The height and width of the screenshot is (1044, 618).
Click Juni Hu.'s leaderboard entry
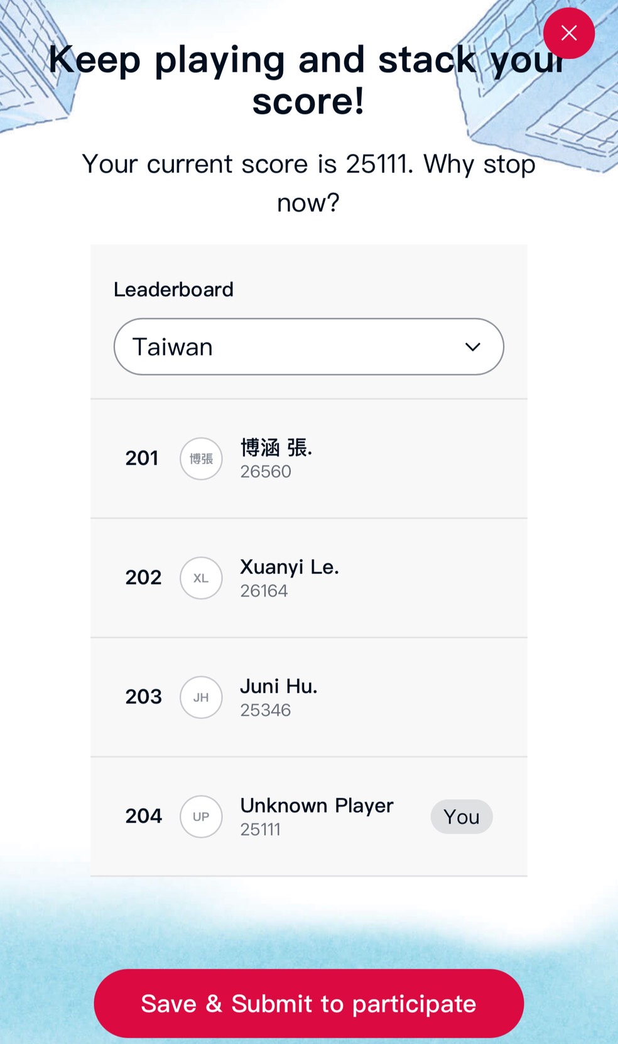pyautogui.click(x=308, y=697)
